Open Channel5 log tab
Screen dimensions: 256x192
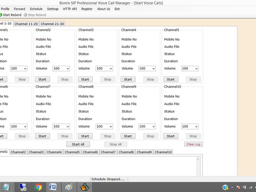(x=72, y=152)
